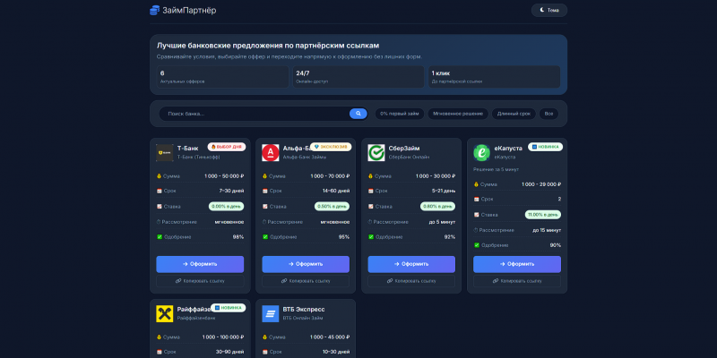The width and height of the screenshot is (717, 358).
Task: Click the red Альфа-Банк logo
Action: click(271, 153)
